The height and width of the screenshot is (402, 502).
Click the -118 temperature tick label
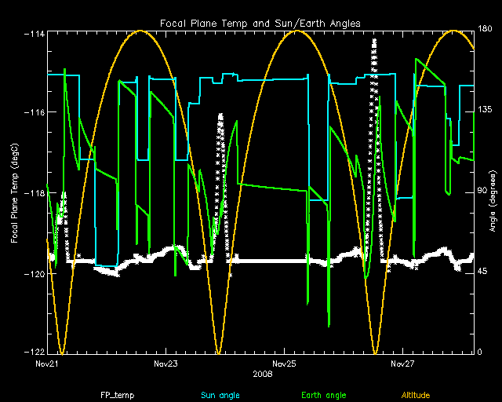coord(34,193)
